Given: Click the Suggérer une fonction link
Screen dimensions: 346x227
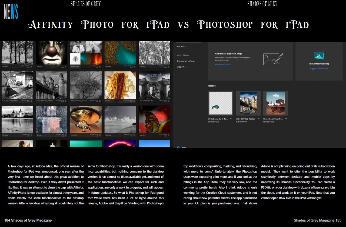Looking at the screenshot, I should click(x=319, y=69).
